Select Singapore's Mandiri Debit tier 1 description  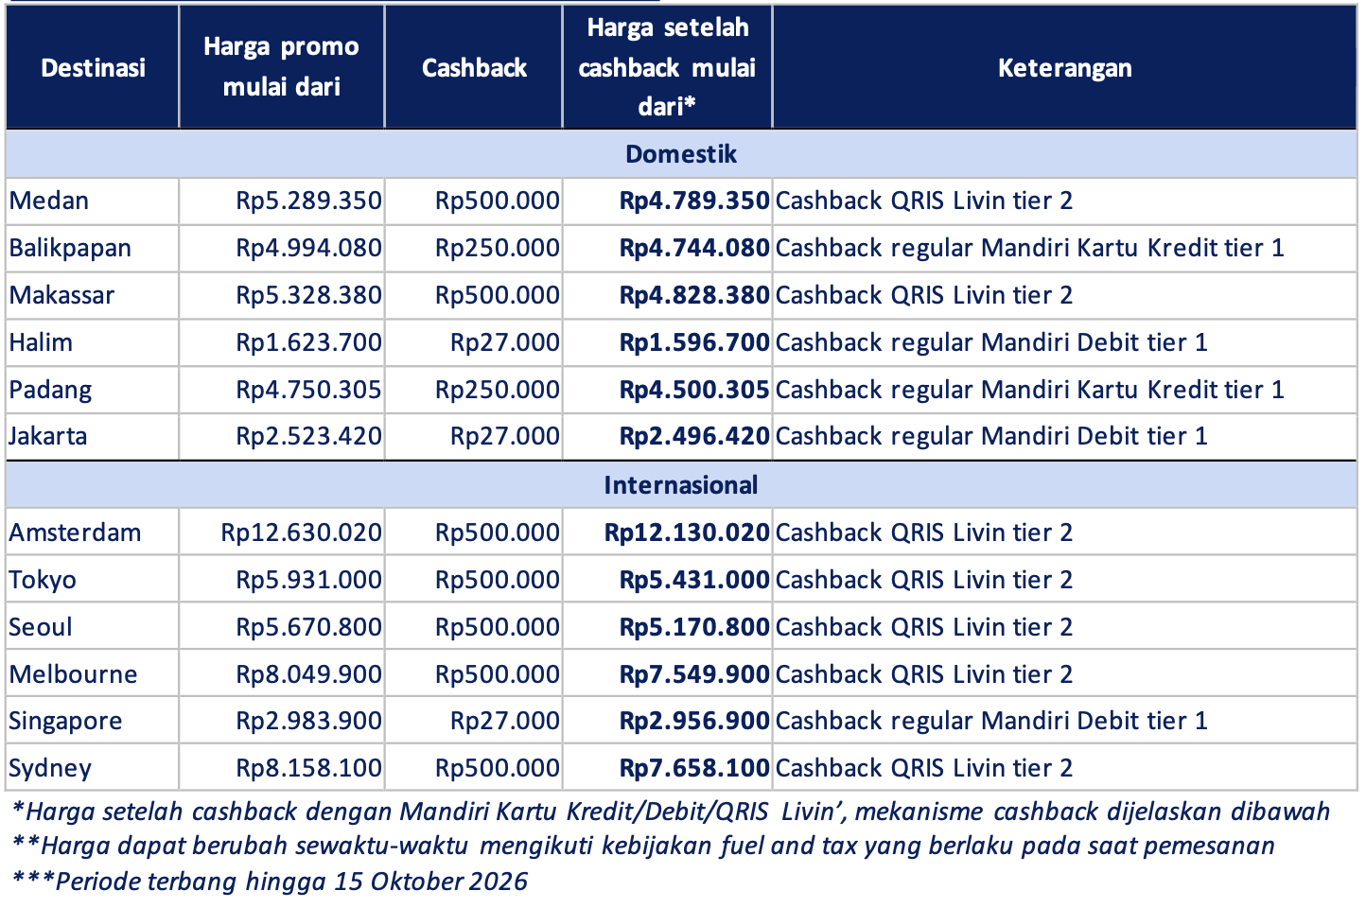tap(991, 721)
